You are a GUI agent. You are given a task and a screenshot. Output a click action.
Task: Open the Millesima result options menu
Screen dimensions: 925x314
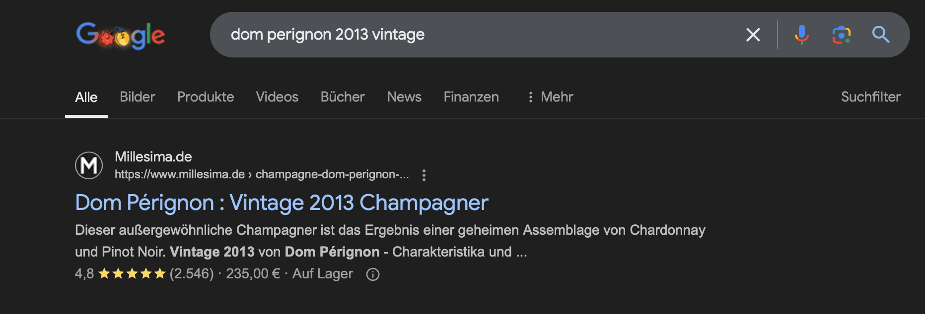point(424,175)
